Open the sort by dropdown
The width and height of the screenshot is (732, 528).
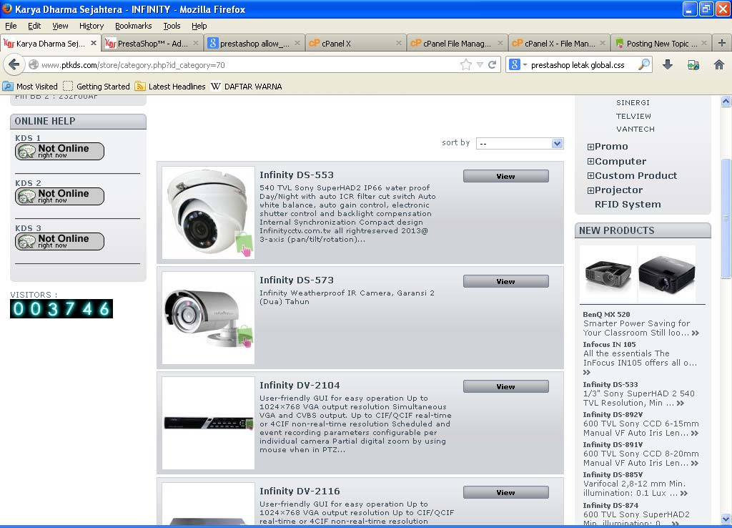[520, 144]
